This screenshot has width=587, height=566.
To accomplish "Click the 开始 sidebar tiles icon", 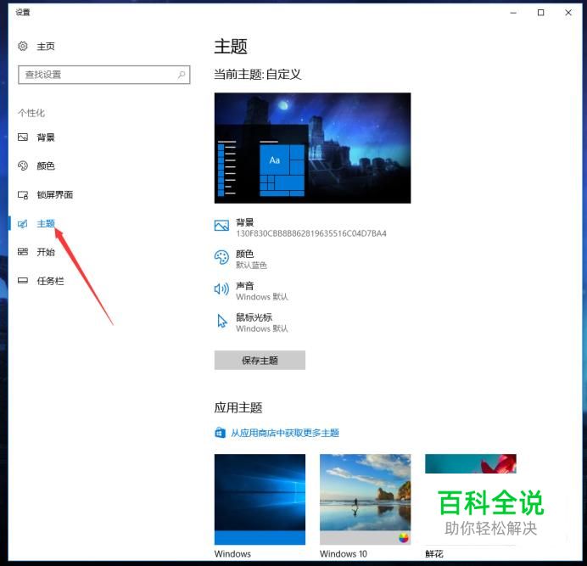I will (23, 252).
